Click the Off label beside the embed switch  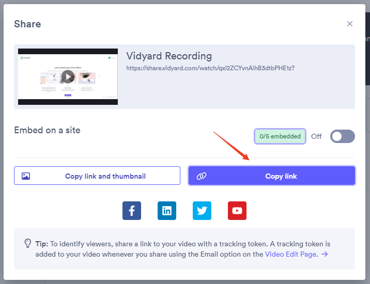tap(316, 136)
